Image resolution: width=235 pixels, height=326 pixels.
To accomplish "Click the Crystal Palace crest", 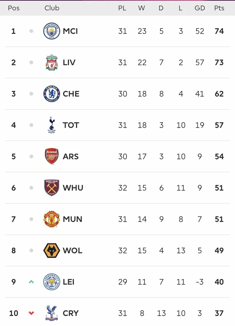I will 51,313.
